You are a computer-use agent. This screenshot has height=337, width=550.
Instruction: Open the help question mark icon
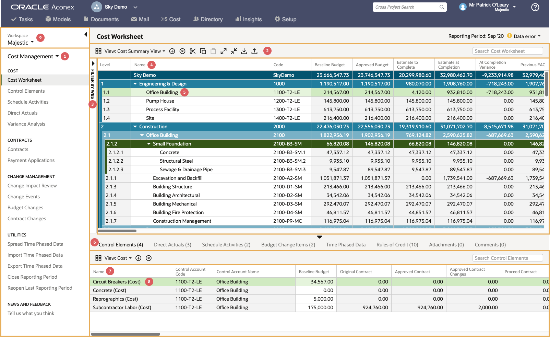pos(535,7)
